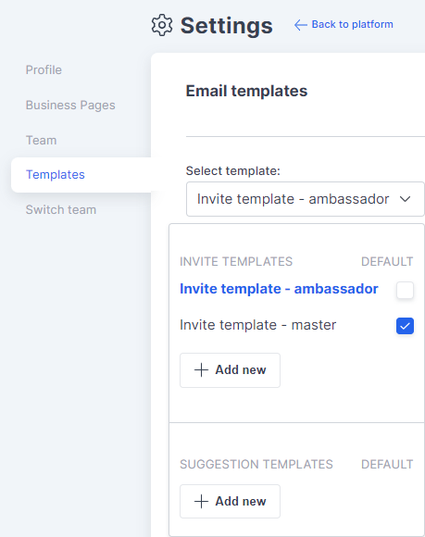Image resolution: width=425 pixels, height=537 pixels.
Task: Click the plus icon under Invite Templates
Action: [201, 370]
